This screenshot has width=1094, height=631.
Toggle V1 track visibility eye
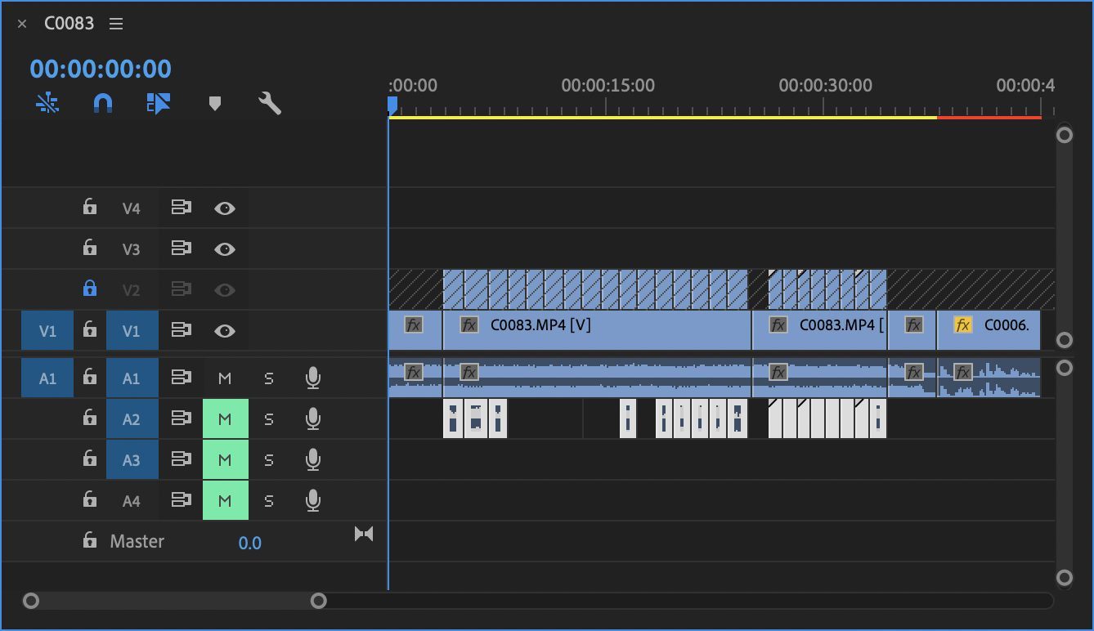pos(225,330)
